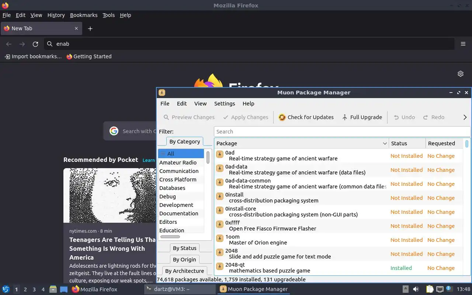Open the start menu on the taskbar

[6, 289]
